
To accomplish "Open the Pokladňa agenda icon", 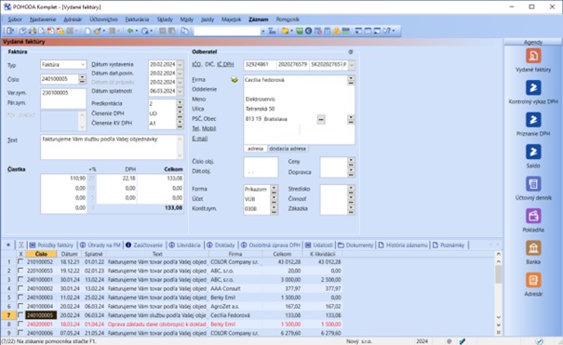I will point(533,217).
